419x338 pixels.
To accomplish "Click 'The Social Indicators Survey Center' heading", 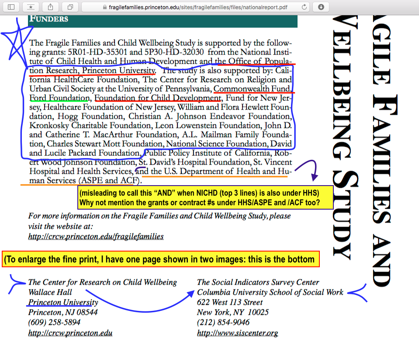I will [x=258, y=282].
